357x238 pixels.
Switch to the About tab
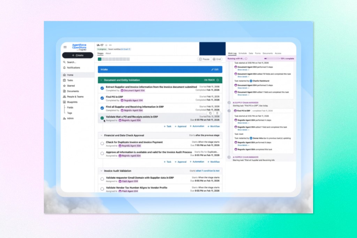(108, 53)
